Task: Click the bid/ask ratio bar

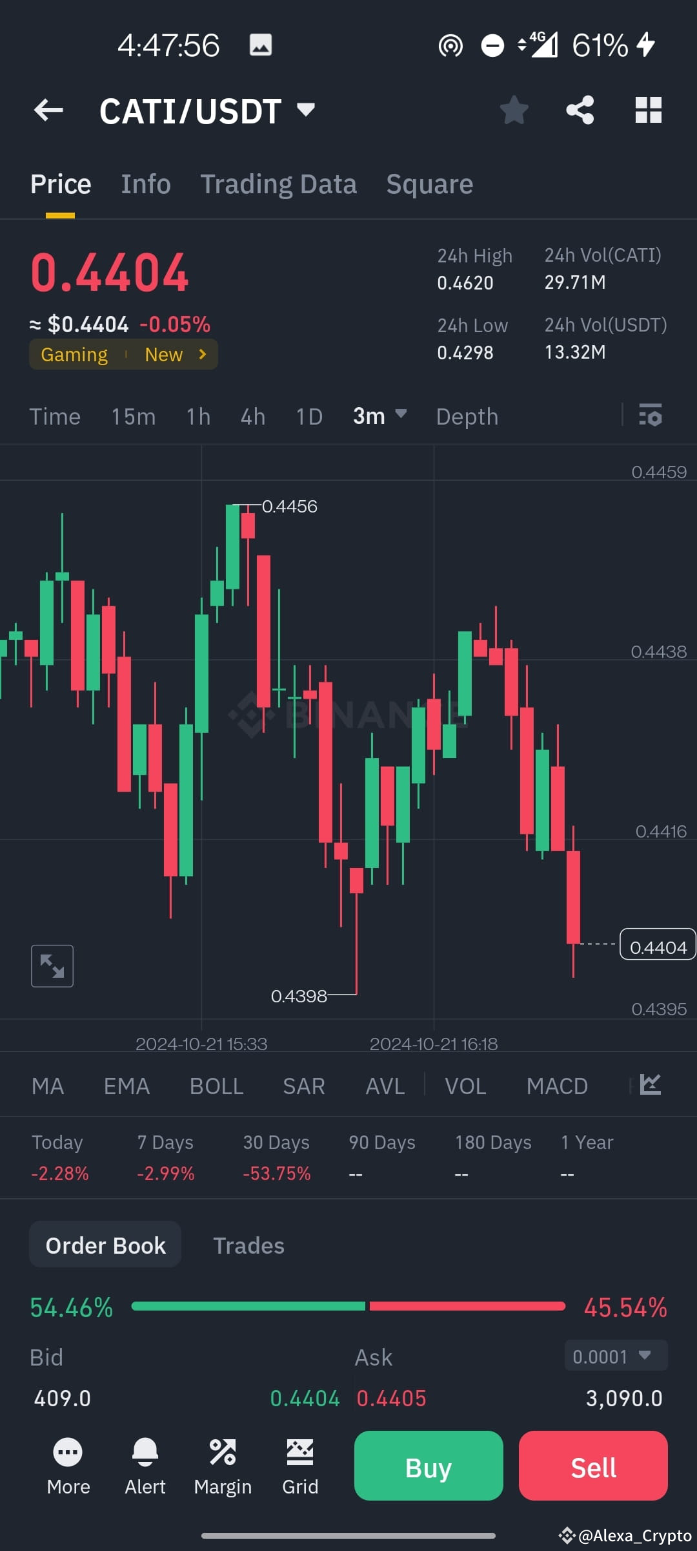Action: pos(348,1306)
